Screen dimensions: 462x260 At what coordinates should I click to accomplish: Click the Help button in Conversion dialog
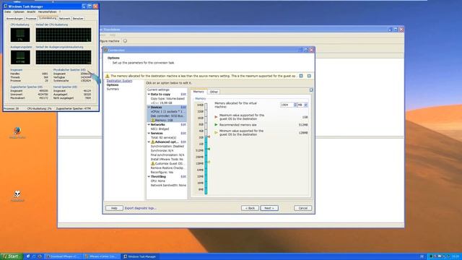pos(114,208)
